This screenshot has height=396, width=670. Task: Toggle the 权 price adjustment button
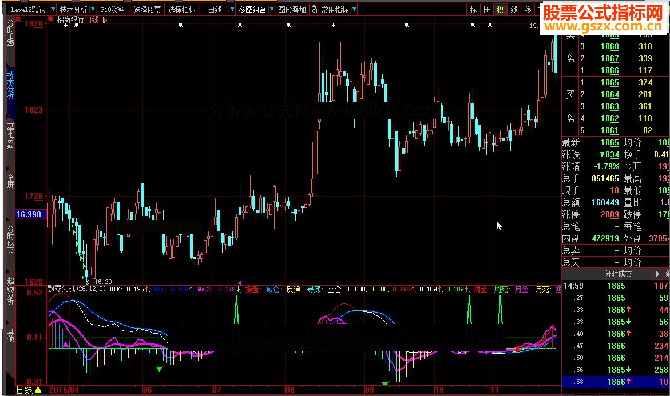click(500, 10)
